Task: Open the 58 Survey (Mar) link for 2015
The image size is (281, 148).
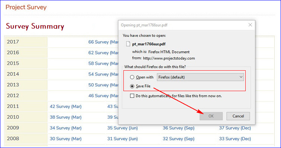Action: (103, 64)
